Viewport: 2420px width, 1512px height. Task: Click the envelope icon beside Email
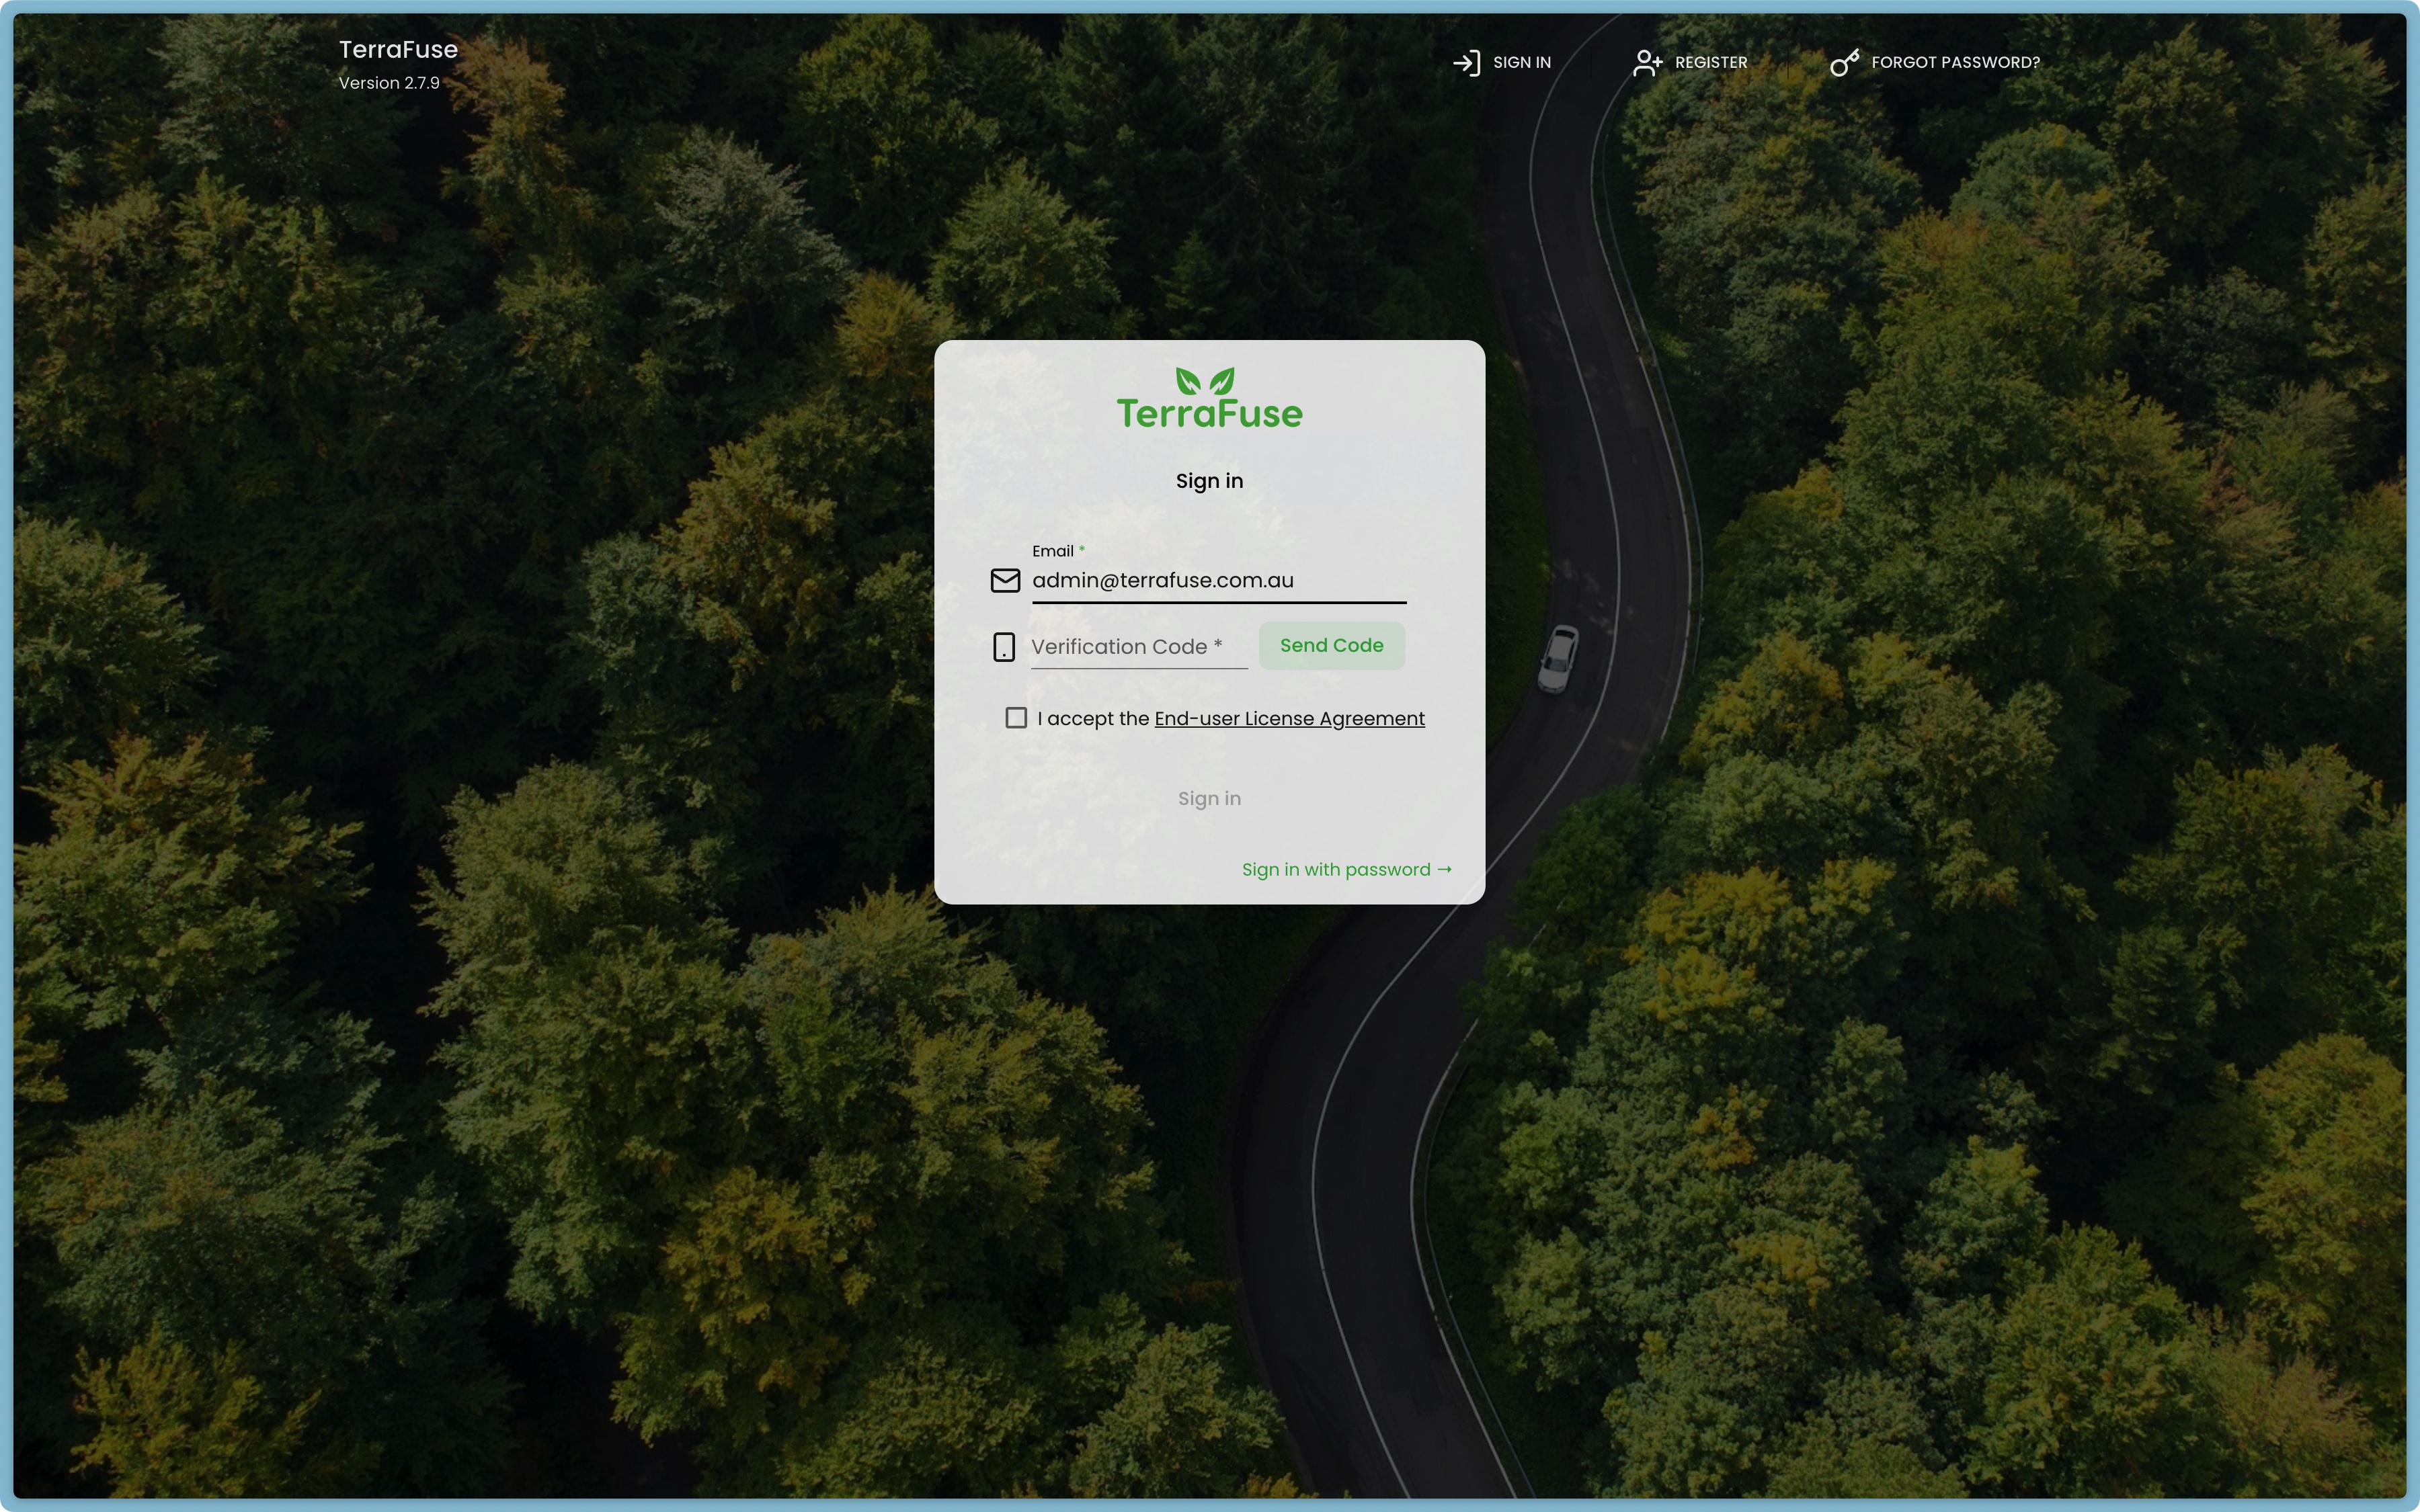[1005, 581]
